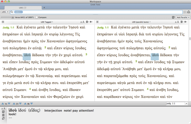Viewport: 191px width, 124px height.
Task: Open display layout menu of LXX Tagged pane
Action: (87, 22)
